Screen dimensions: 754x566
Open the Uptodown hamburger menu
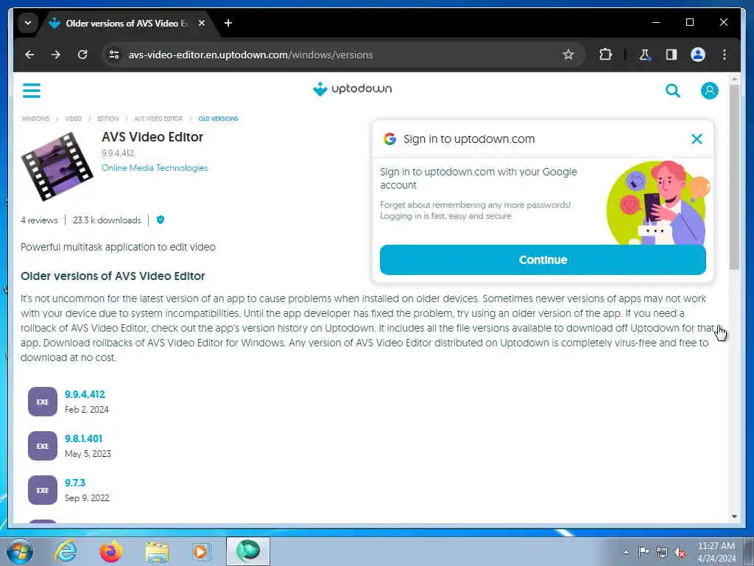click(32, 91)
